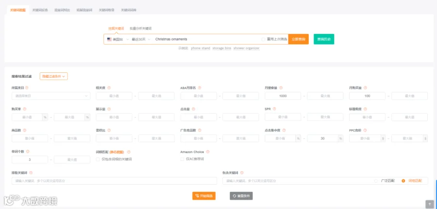Click help icon next to 月搜索量
The height and width of the screenshot is (209, 437).
coord(281,88)
